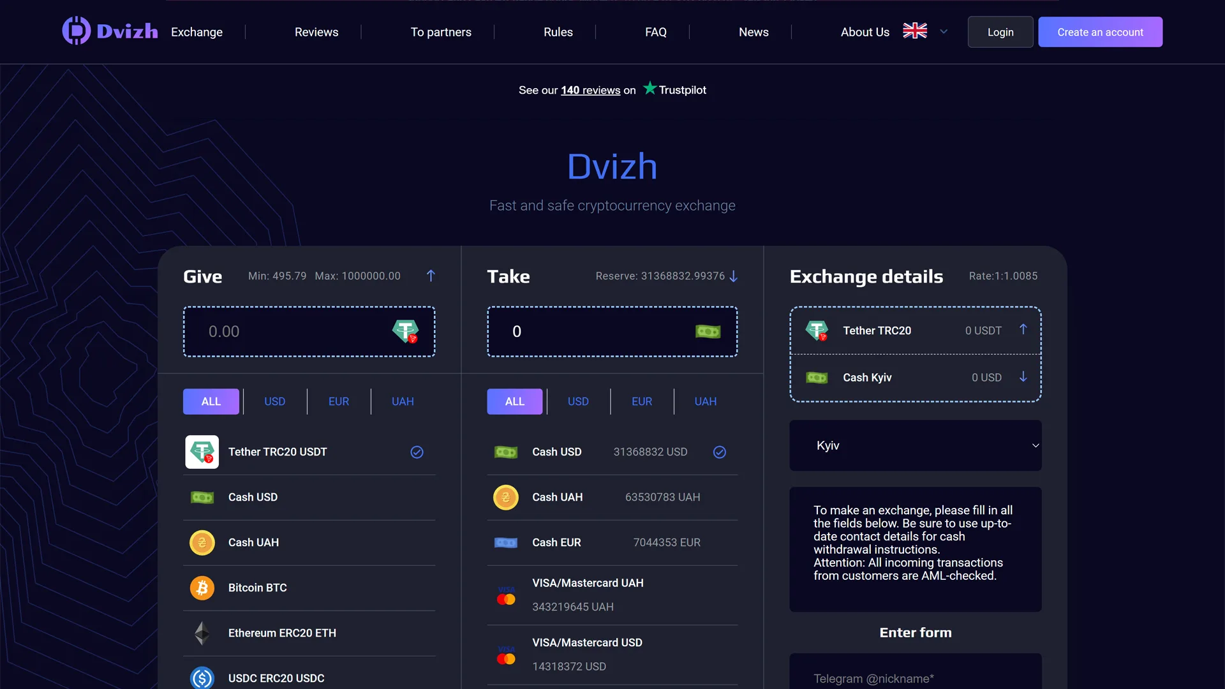Viewport: 1225px width, 689px height.
Task: Click up arrow on Tether TRC20 details row
Action: point(1023,329)
